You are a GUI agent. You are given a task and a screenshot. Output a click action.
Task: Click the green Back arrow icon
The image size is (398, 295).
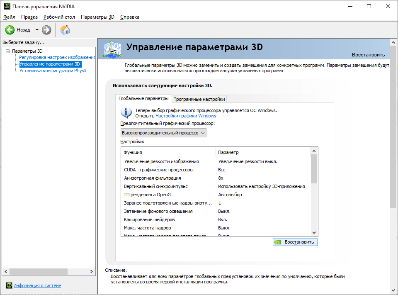pos(10,30)
